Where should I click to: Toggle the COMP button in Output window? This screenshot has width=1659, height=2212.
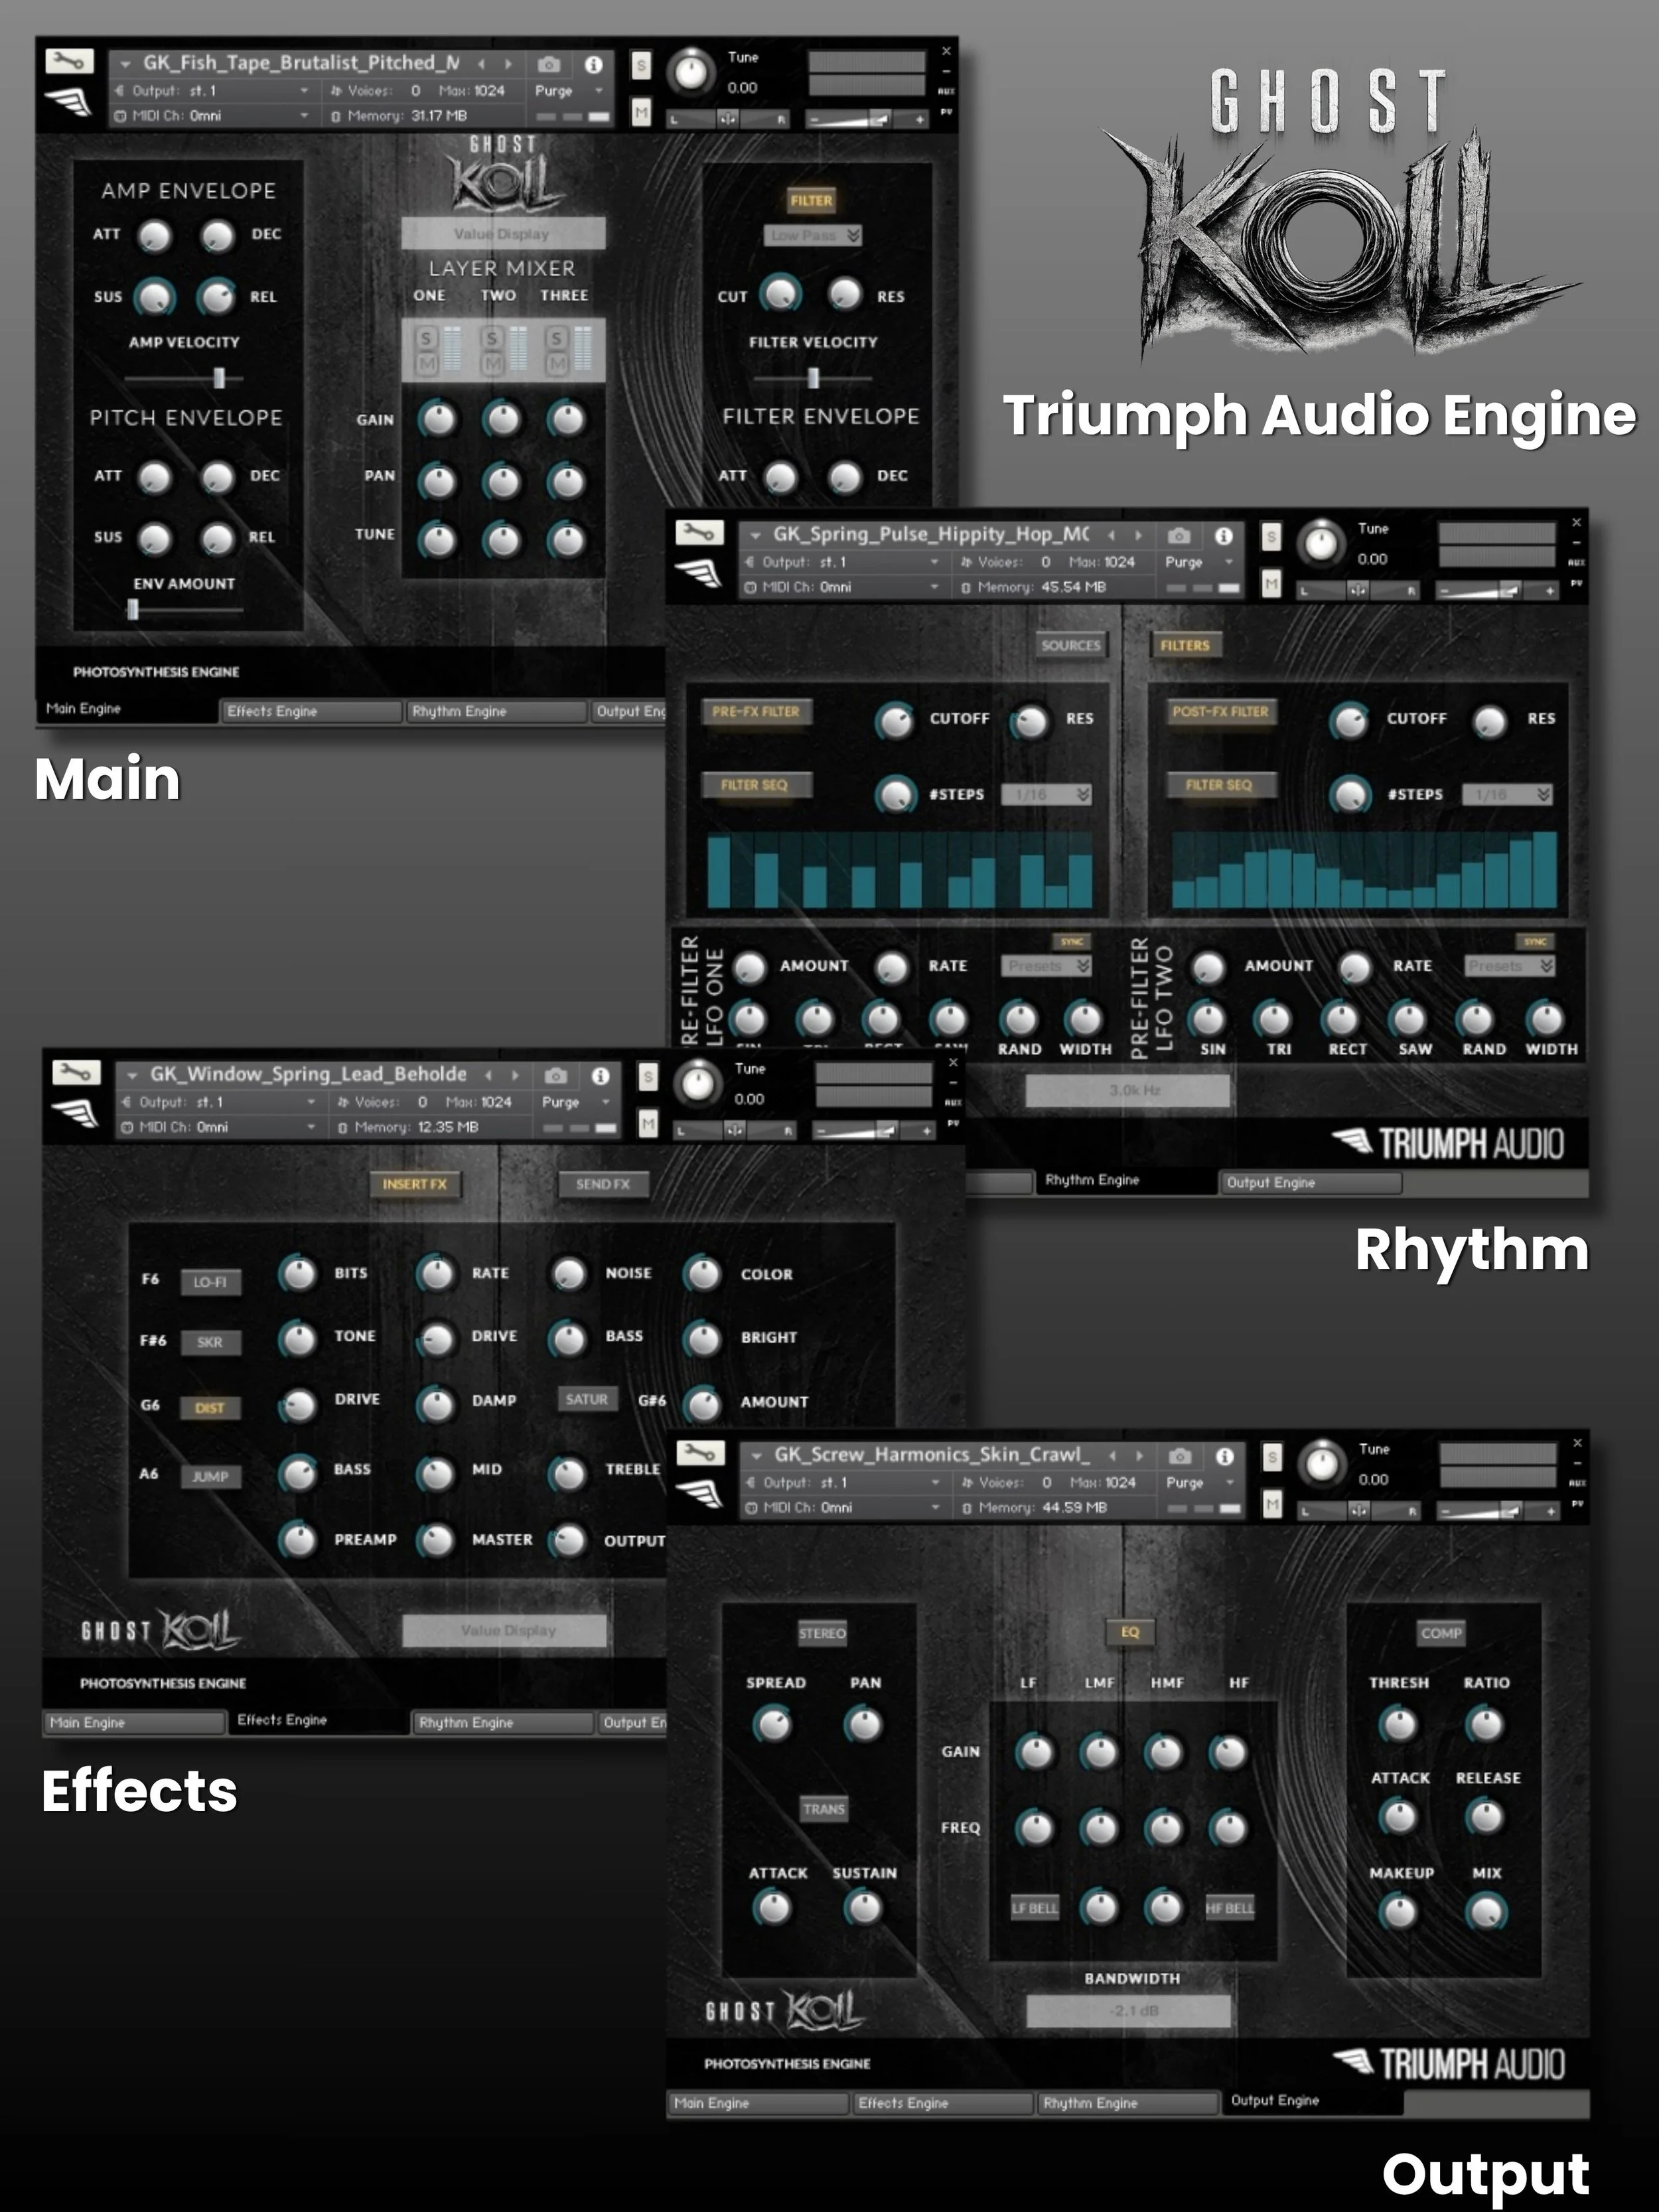click(x=1441, y=1633)
